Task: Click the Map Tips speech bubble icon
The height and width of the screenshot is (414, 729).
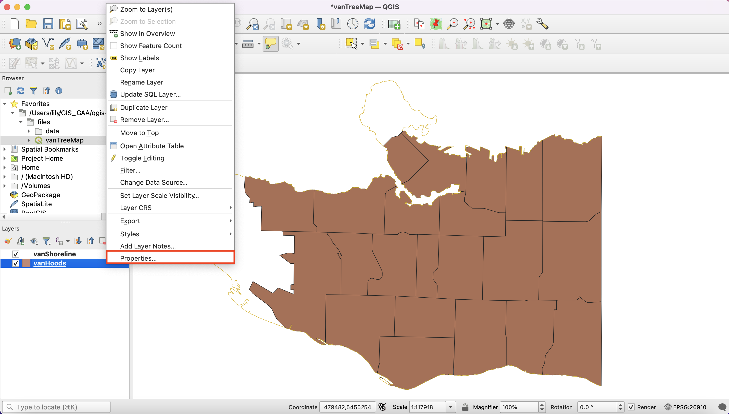Action: click(x=270, y=44)
